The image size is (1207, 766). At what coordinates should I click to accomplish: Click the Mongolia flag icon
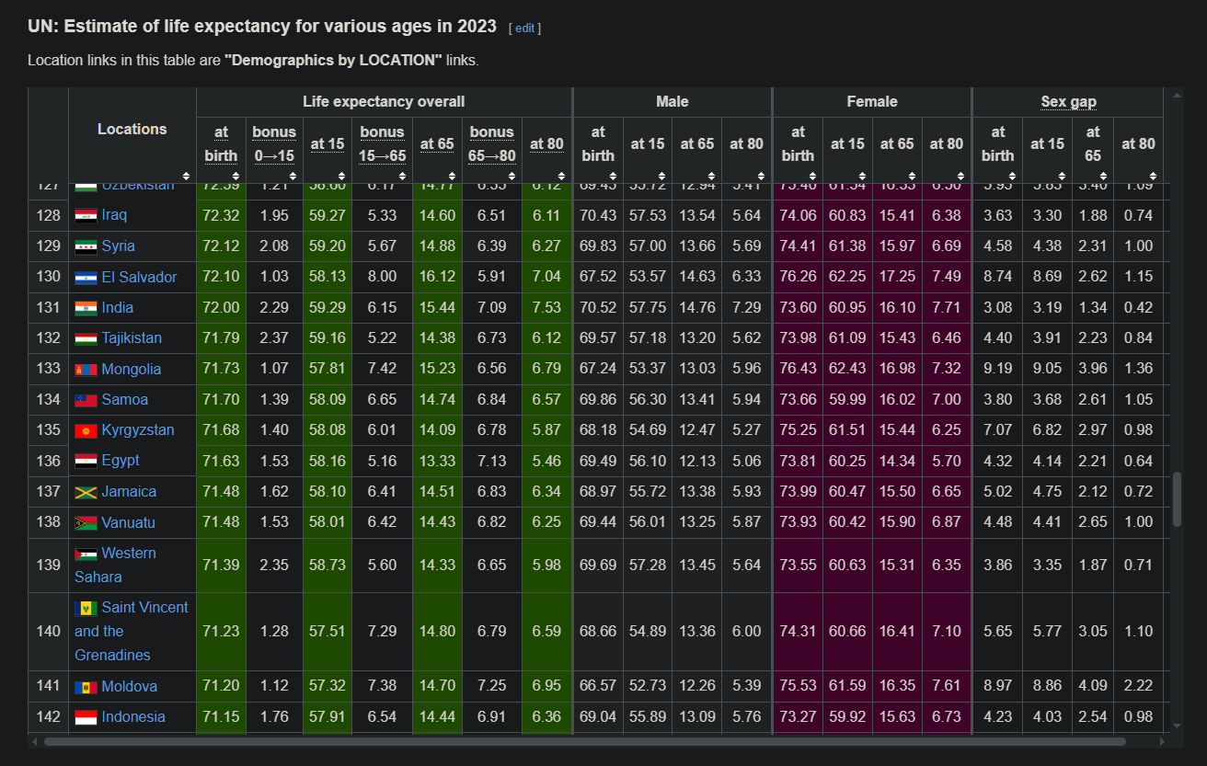click(x=86, y=370)
